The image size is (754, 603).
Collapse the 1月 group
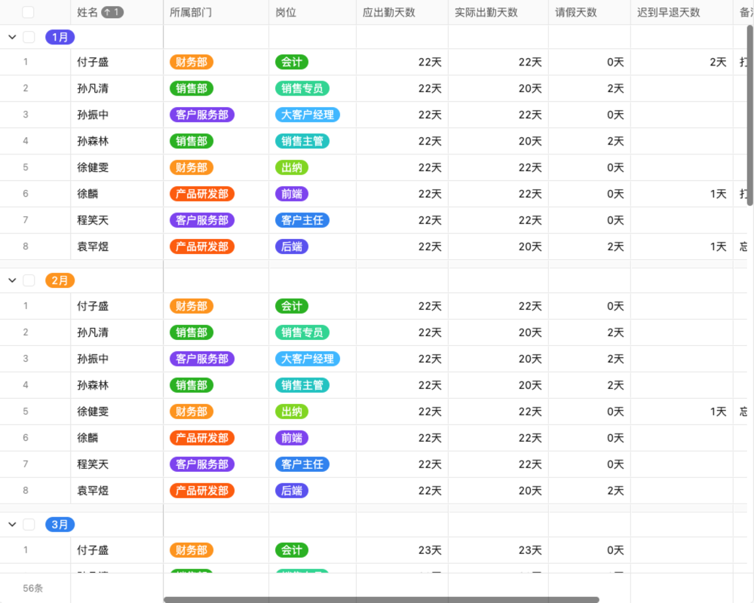pos(11,36)
